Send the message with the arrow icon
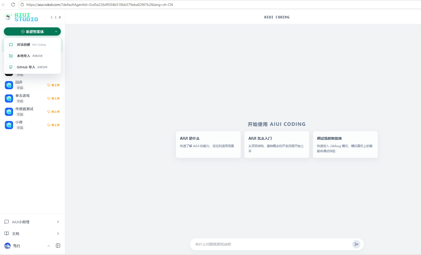421x255 pixels. coord(356,244)
